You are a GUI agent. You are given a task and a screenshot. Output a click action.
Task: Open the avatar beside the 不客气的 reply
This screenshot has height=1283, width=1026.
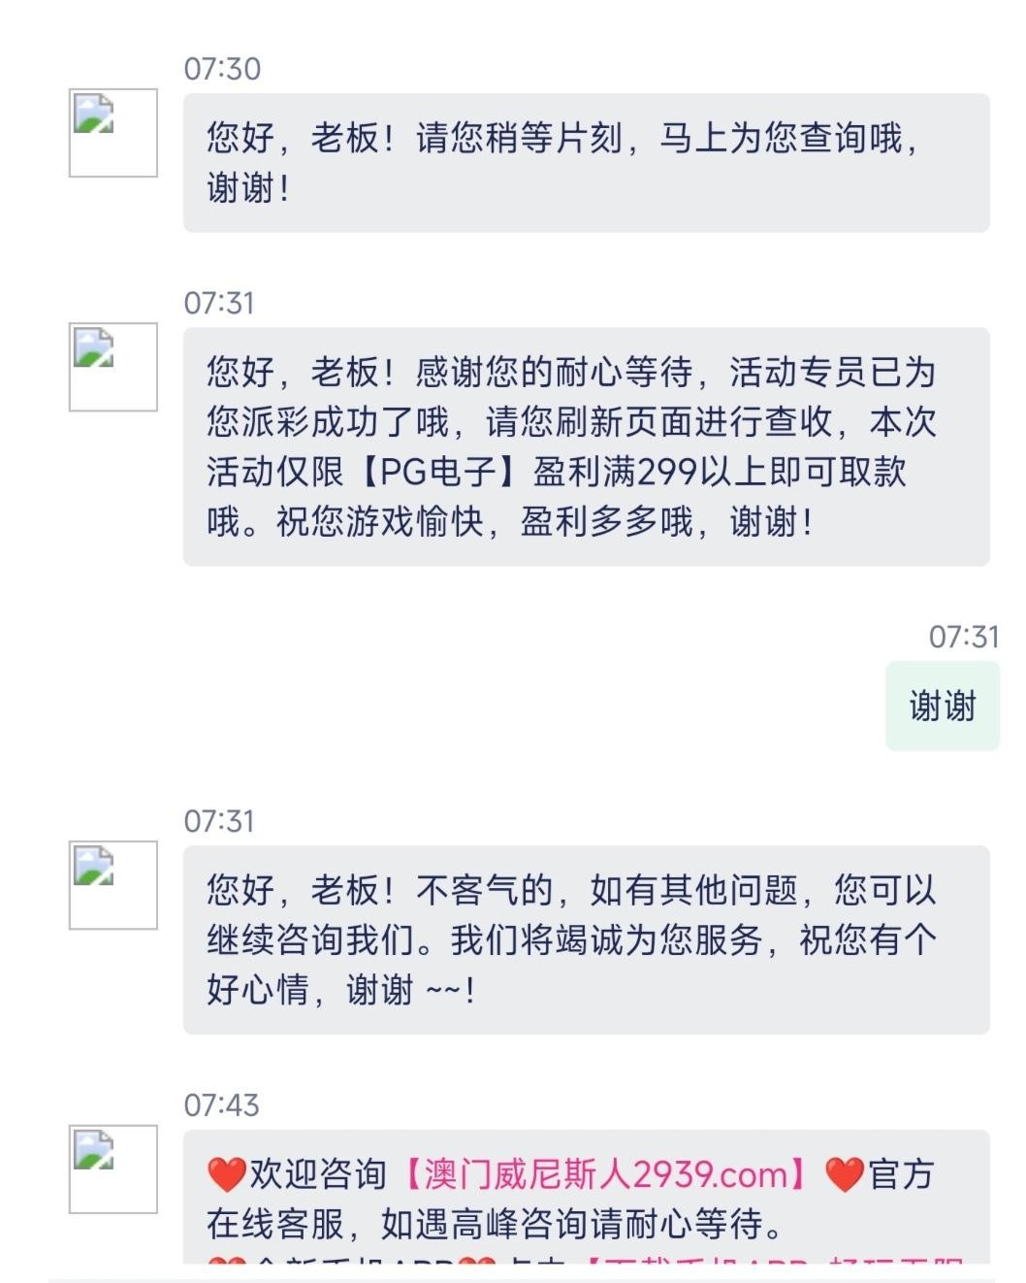pyautogui.click(x=112, y=885)
